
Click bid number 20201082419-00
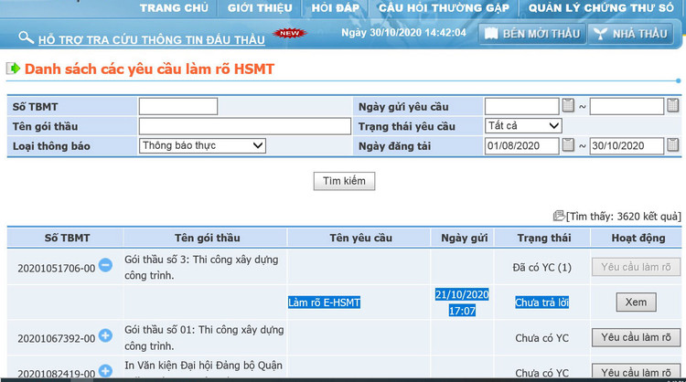point(57,374)
